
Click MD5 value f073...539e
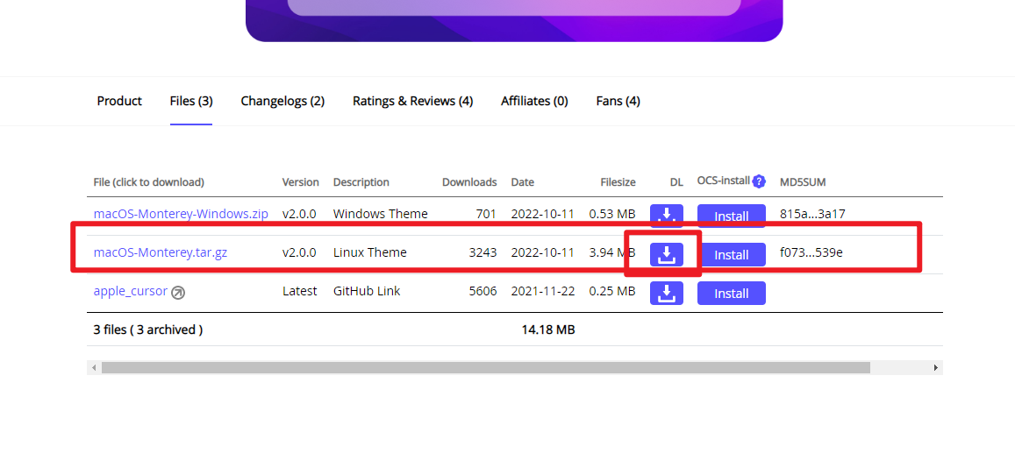point(811,252)
